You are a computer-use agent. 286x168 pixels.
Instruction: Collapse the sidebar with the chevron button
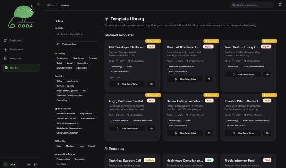click(38, 4)
